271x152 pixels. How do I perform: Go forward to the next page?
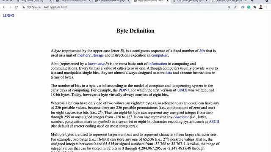point(10,7)
